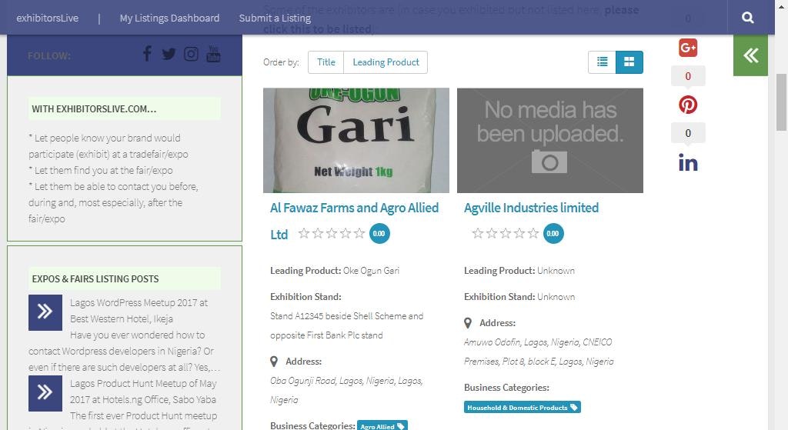Open Agville Industries limited listing
788x430 pixels.
coord(531,208)
